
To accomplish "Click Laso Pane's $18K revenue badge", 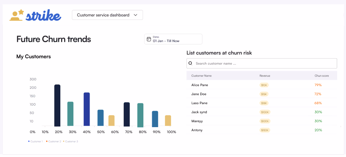I will (264, 103).
